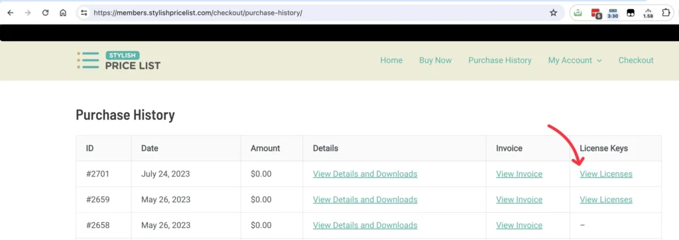Click the browser back arrow
This screenshot has height=240, width=679.
coord(11,13)
